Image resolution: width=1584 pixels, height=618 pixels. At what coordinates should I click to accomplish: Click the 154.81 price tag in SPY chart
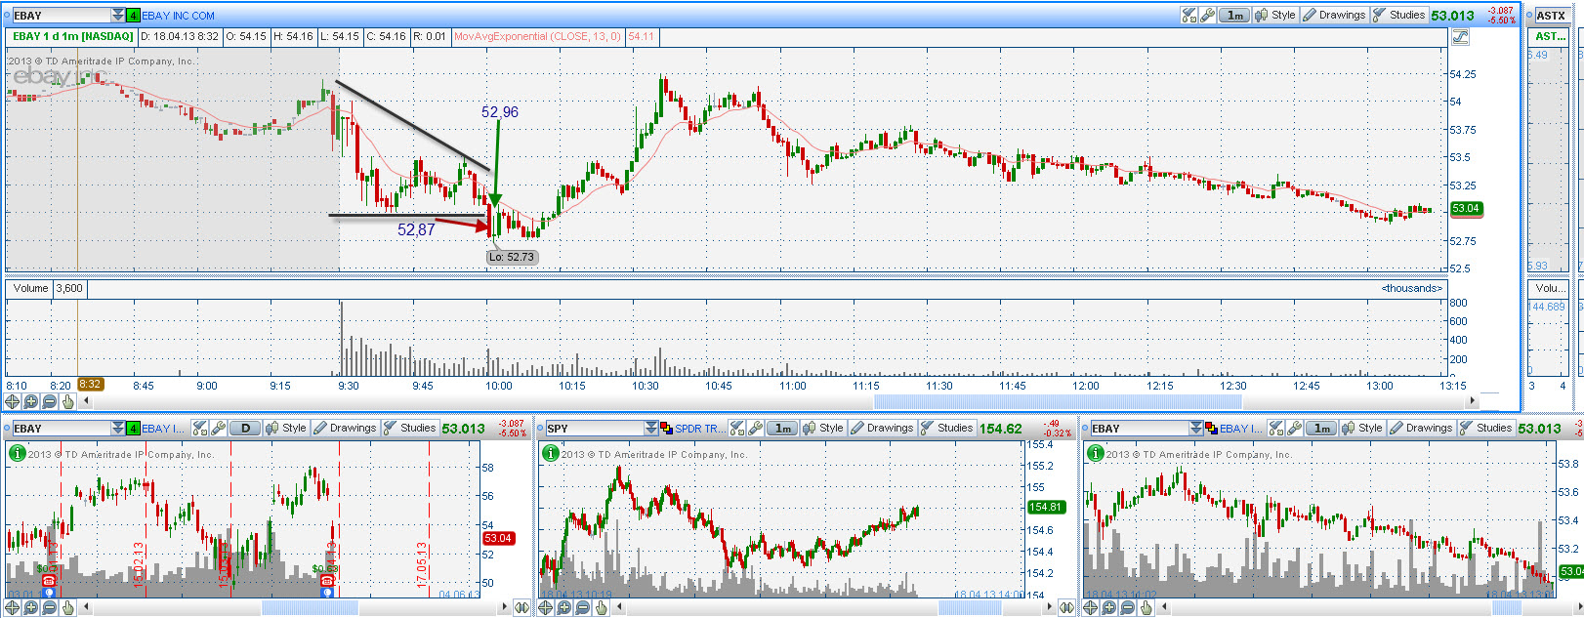pos(1045,507)
